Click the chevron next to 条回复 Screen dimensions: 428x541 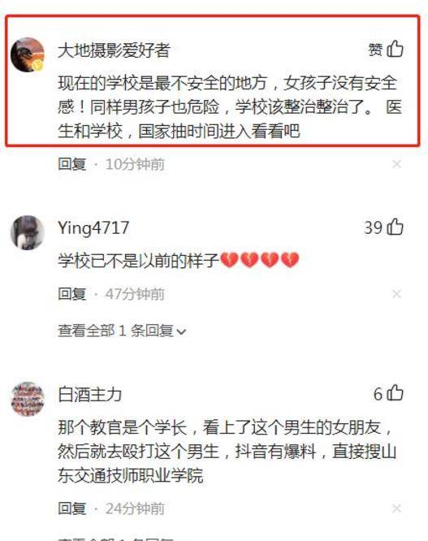coord(181,332)
